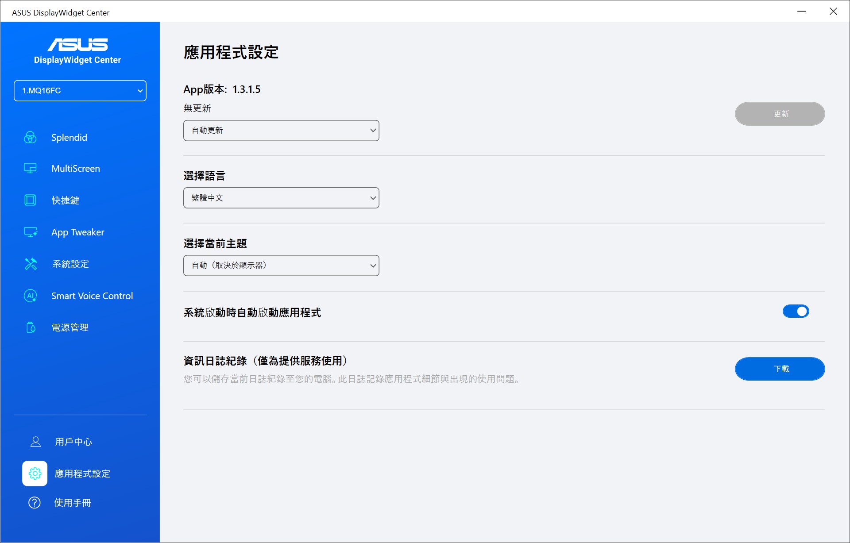This screenshot has width=850, height=543.
Task: Go to the Smart Voice Control menu item
Action: [92, 296]
